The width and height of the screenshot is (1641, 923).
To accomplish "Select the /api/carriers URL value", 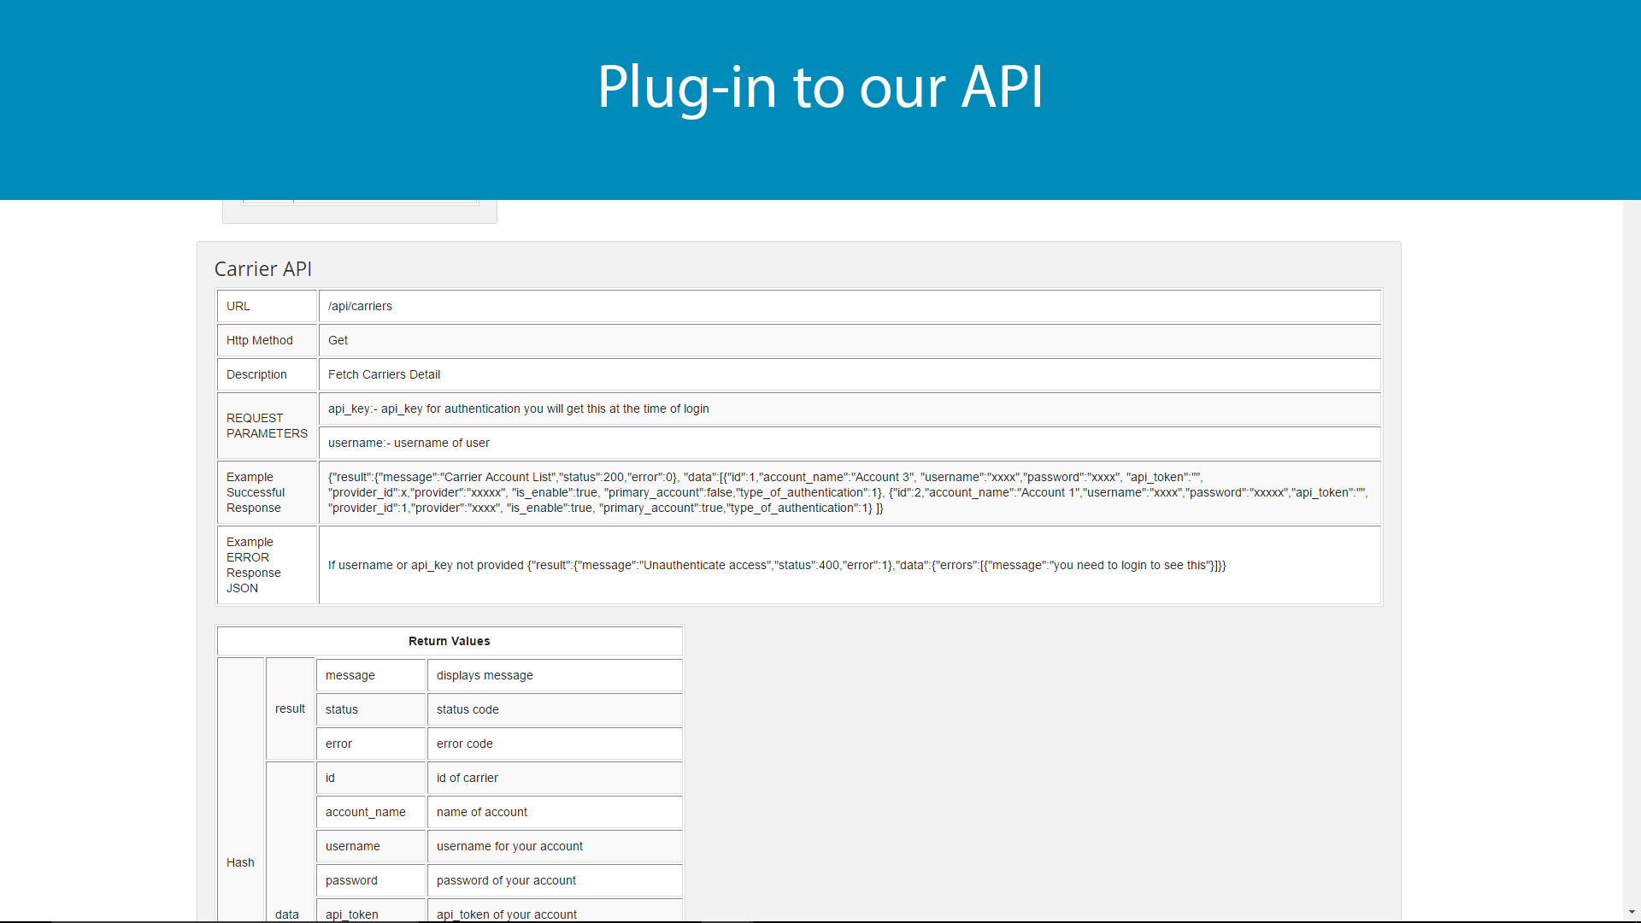I will pos(360,306).
